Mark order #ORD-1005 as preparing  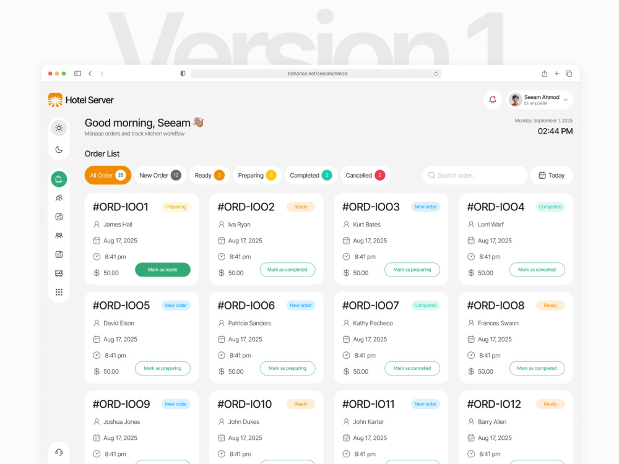(x=163, y=369)
